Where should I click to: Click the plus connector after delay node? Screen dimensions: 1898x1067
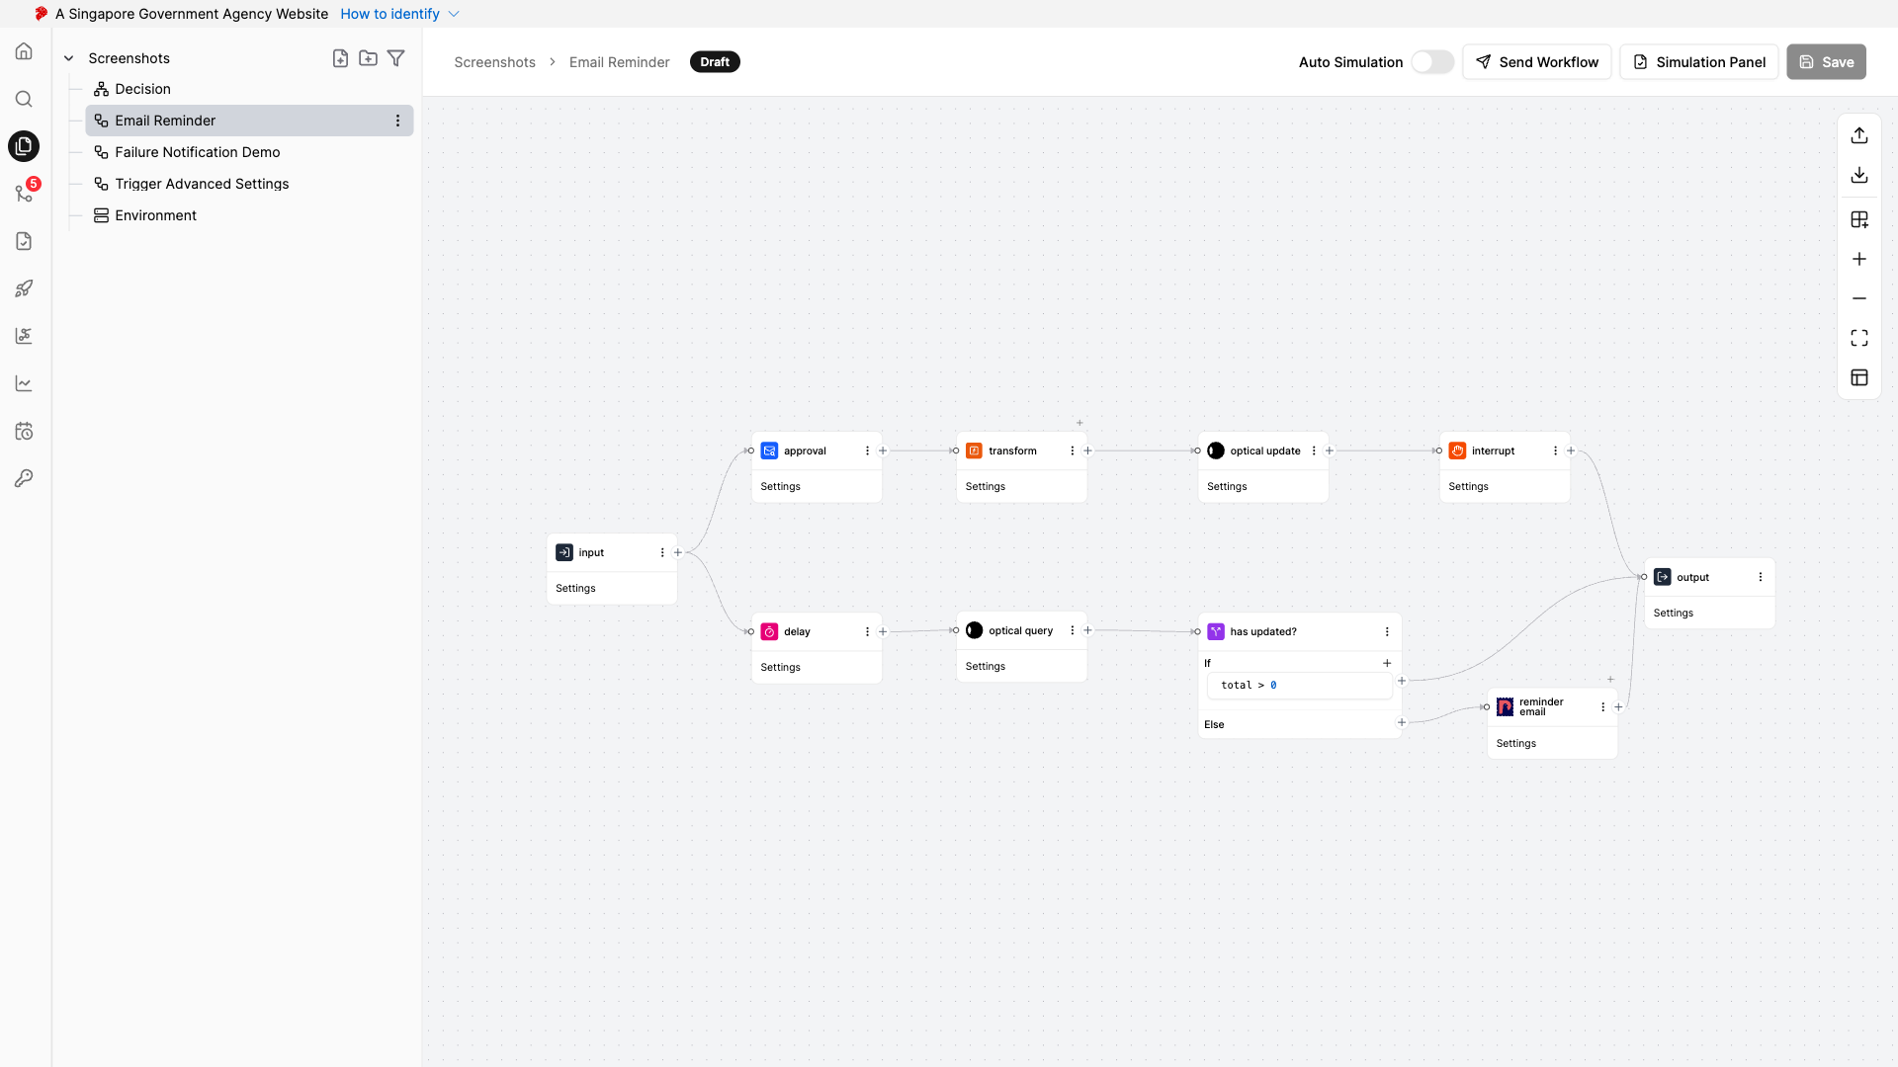point(883,631)
